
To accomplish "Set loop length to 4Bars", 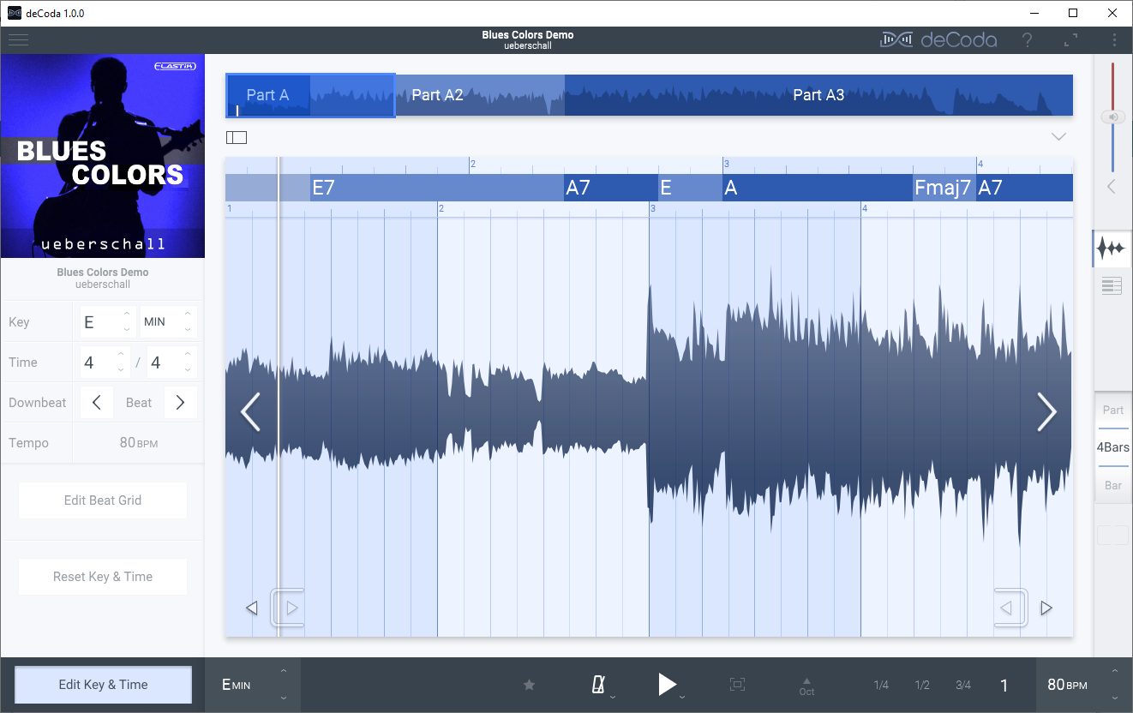I will (x=1113, y=447).
